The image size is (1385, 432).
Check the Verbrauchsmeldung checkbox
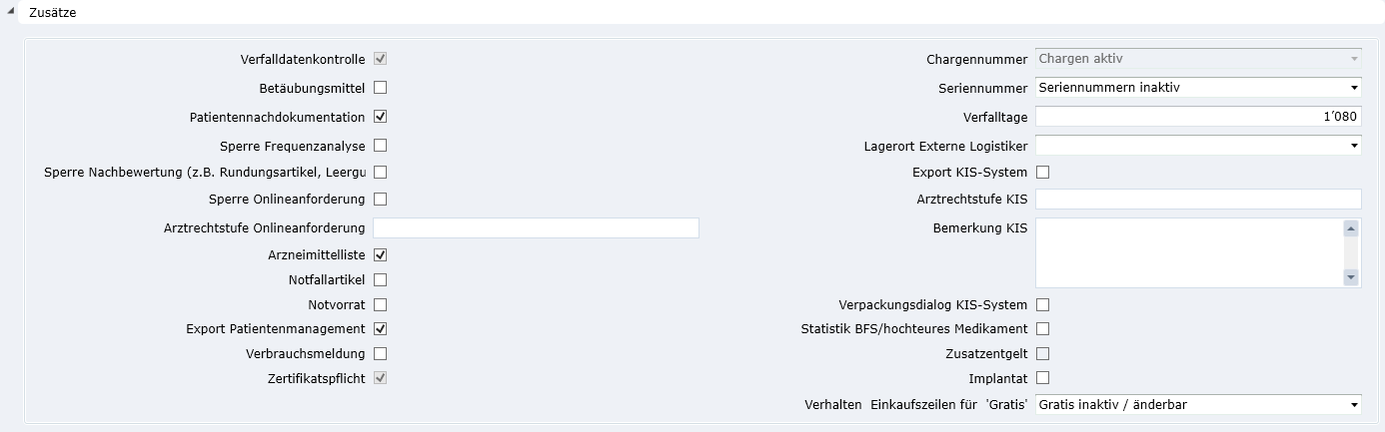coord(381,353)
